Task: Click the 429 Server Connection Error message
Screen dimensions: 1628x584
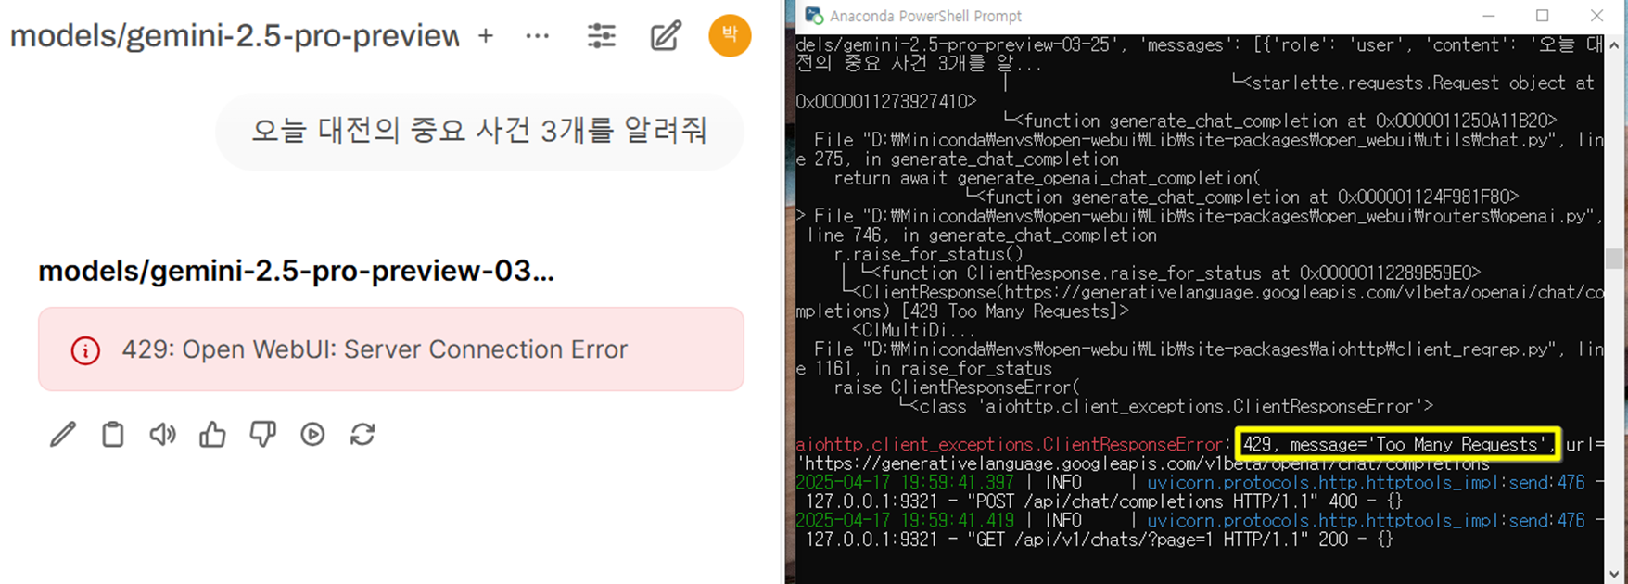Action: pos(375,349)
